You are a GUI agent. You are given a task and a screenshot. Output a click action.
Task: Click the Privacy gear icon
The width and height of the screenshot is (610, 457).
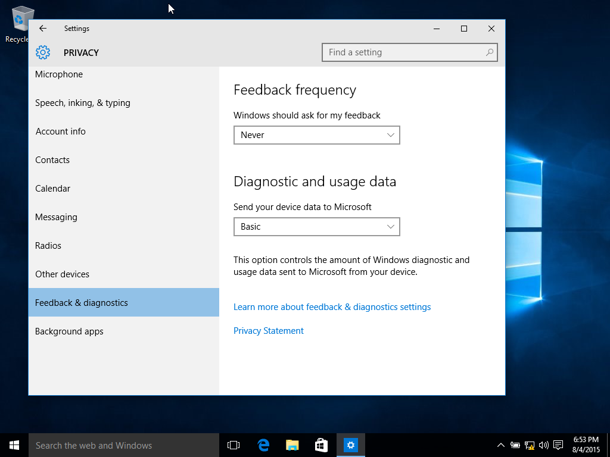pos(43,52)
